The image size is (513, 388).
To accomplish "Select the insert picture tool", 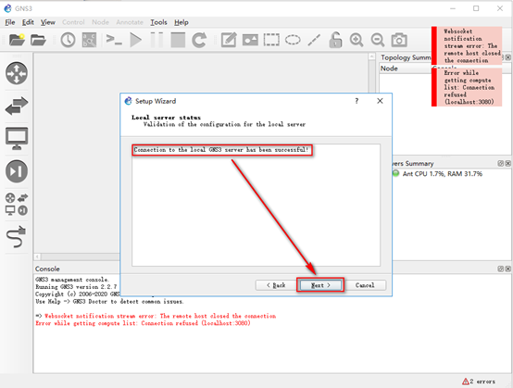I will point(250,40).
